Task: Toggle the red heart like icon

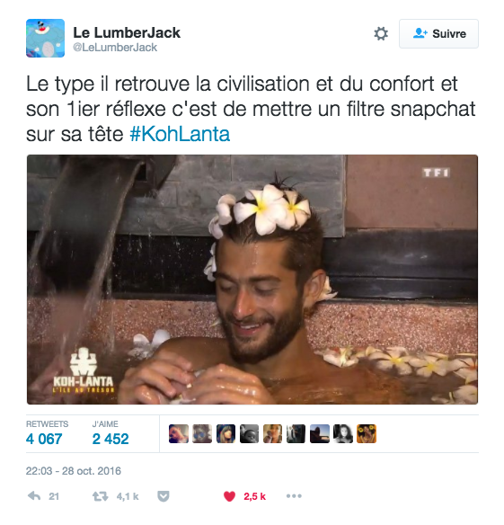Action: coord(229,496)
